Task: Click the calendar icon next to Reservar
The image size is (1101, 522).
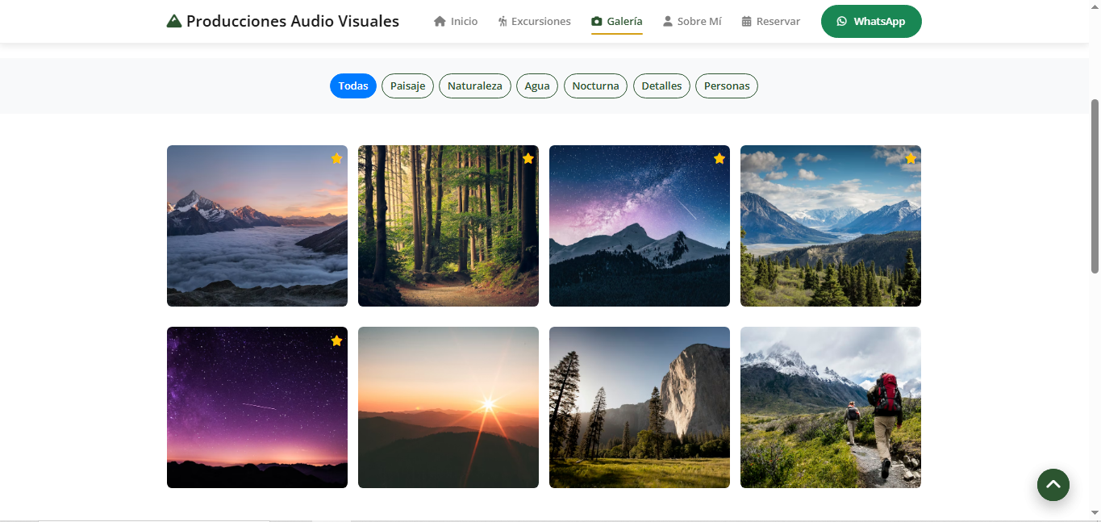Action: click(x=747, y=22)
